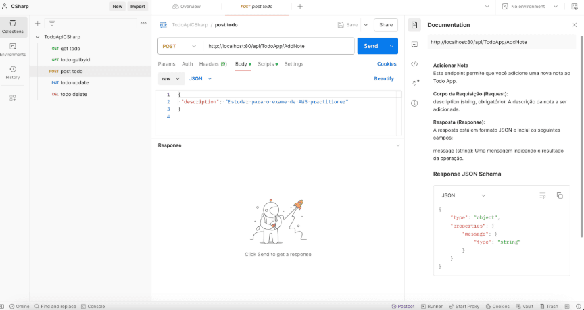Open the POST method dropdown
584x310 pixels.
click(x=180, y=46)
